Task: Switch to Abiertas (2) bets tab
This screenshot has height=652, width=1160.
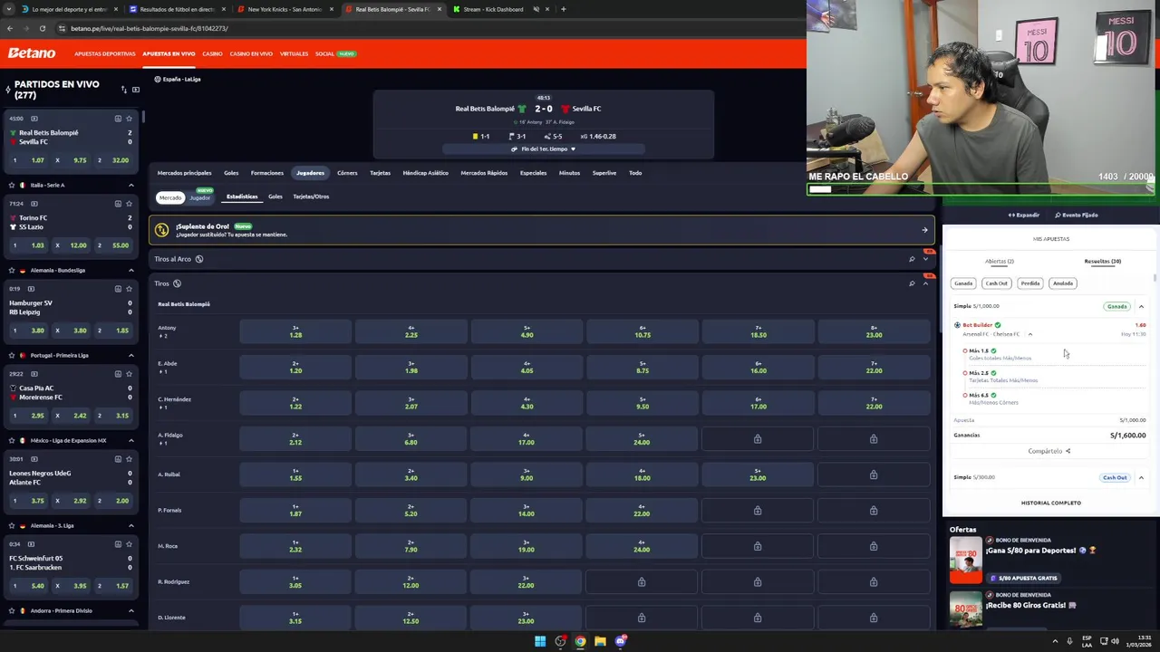Action: pyautogui.click(x=1000, y=261)
